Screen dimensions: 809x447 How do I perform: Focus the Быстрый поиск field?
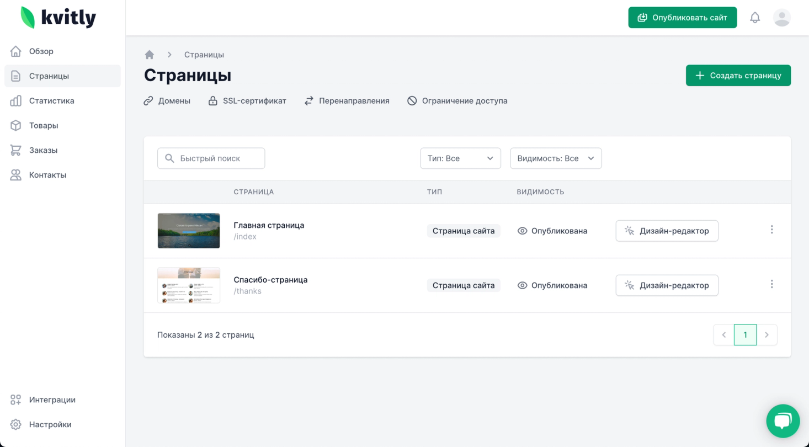tap(211, 158)
